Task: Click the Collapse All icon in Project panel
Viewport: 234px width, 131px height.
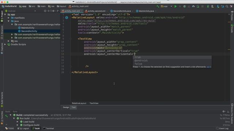Action: 49,11
